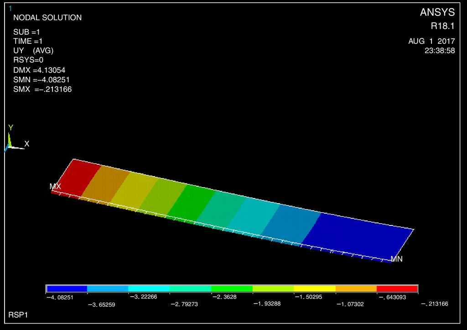Viewport: 467px width, 330px height.
Task: Select the orange legend color band
Action: (x=356, y=288)
